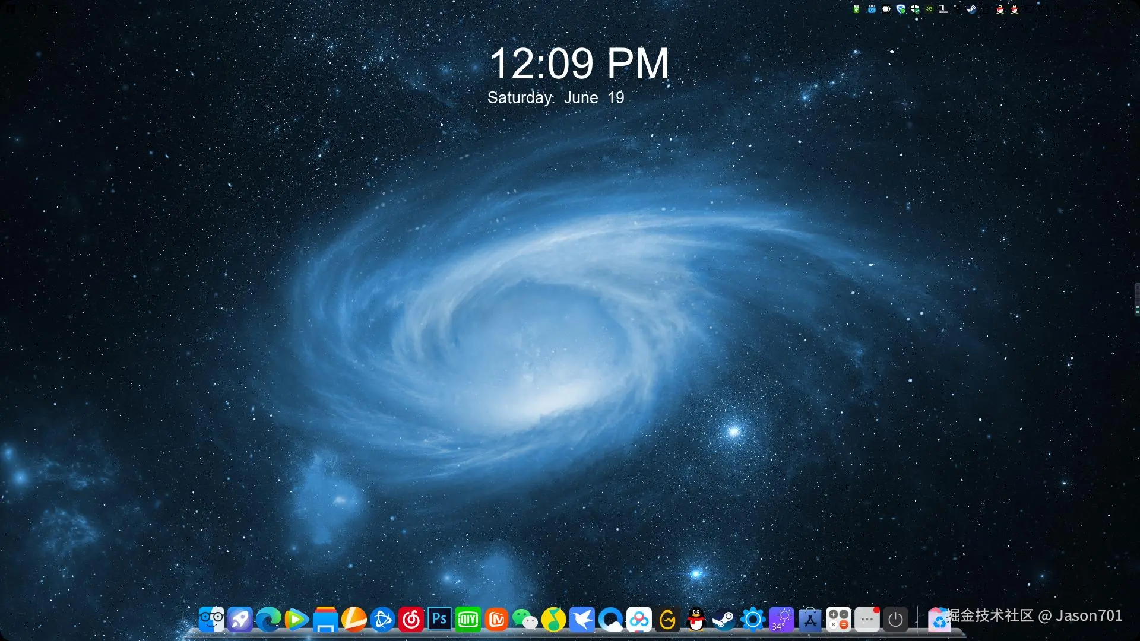The image size is (1140, 641).
Task: Open the recycle bin icon
Action: pos(939,621)
